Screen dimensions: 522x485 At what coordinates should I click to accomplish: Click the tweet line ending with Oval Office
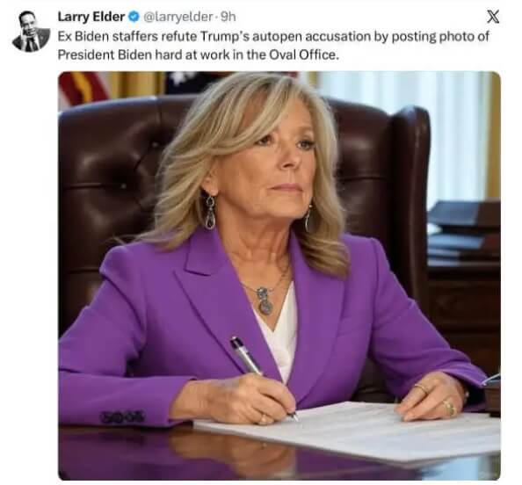tap(199, 54)
